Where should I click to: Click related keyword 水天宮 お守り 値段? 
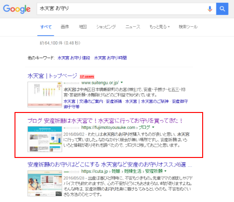(73, 58)
